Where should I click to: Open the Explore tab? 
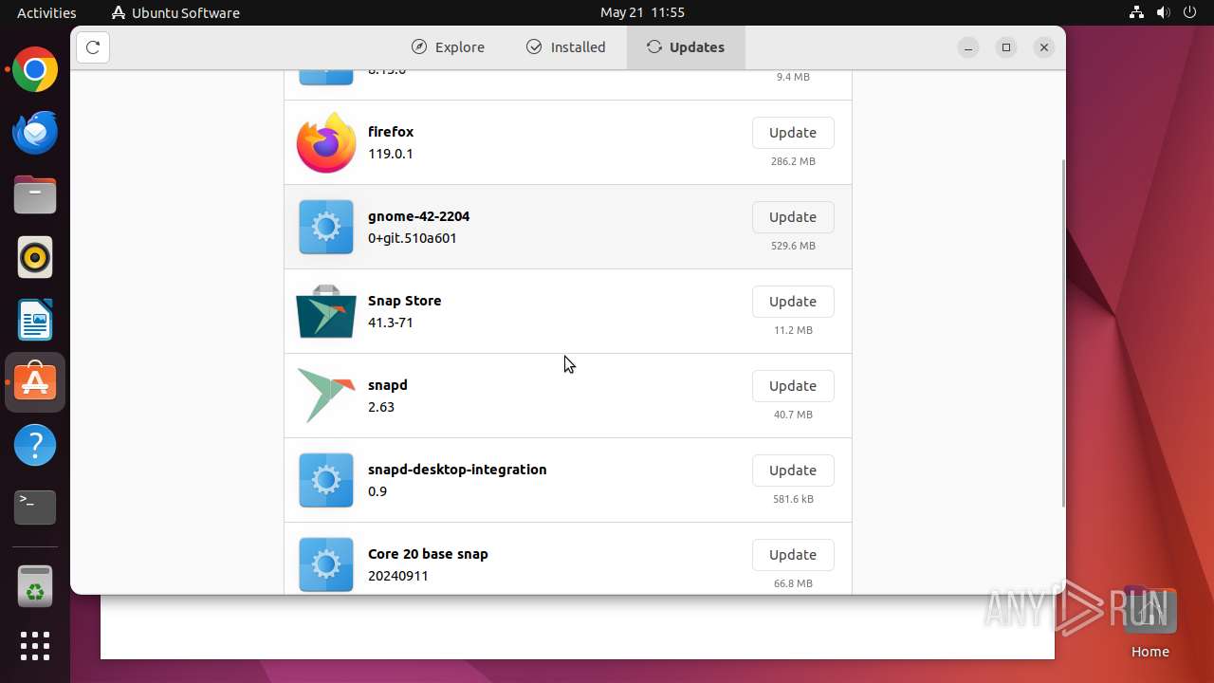point(448,47)
